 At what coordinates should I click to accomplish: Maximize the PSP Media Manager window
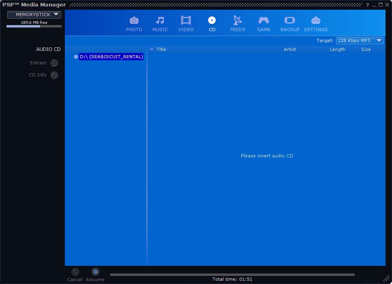click(x=381, y=5)
